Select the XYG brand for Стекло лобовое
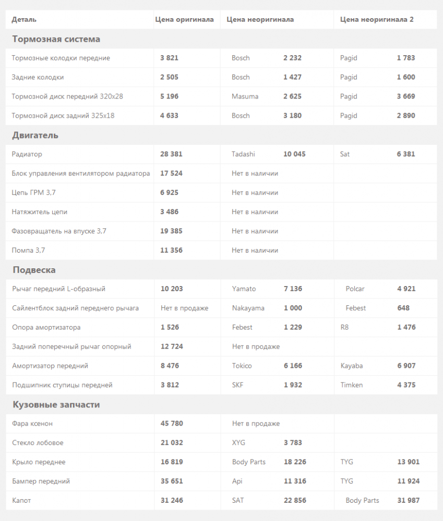This screenshot has width=443, height=521. (x=238, y=443)
